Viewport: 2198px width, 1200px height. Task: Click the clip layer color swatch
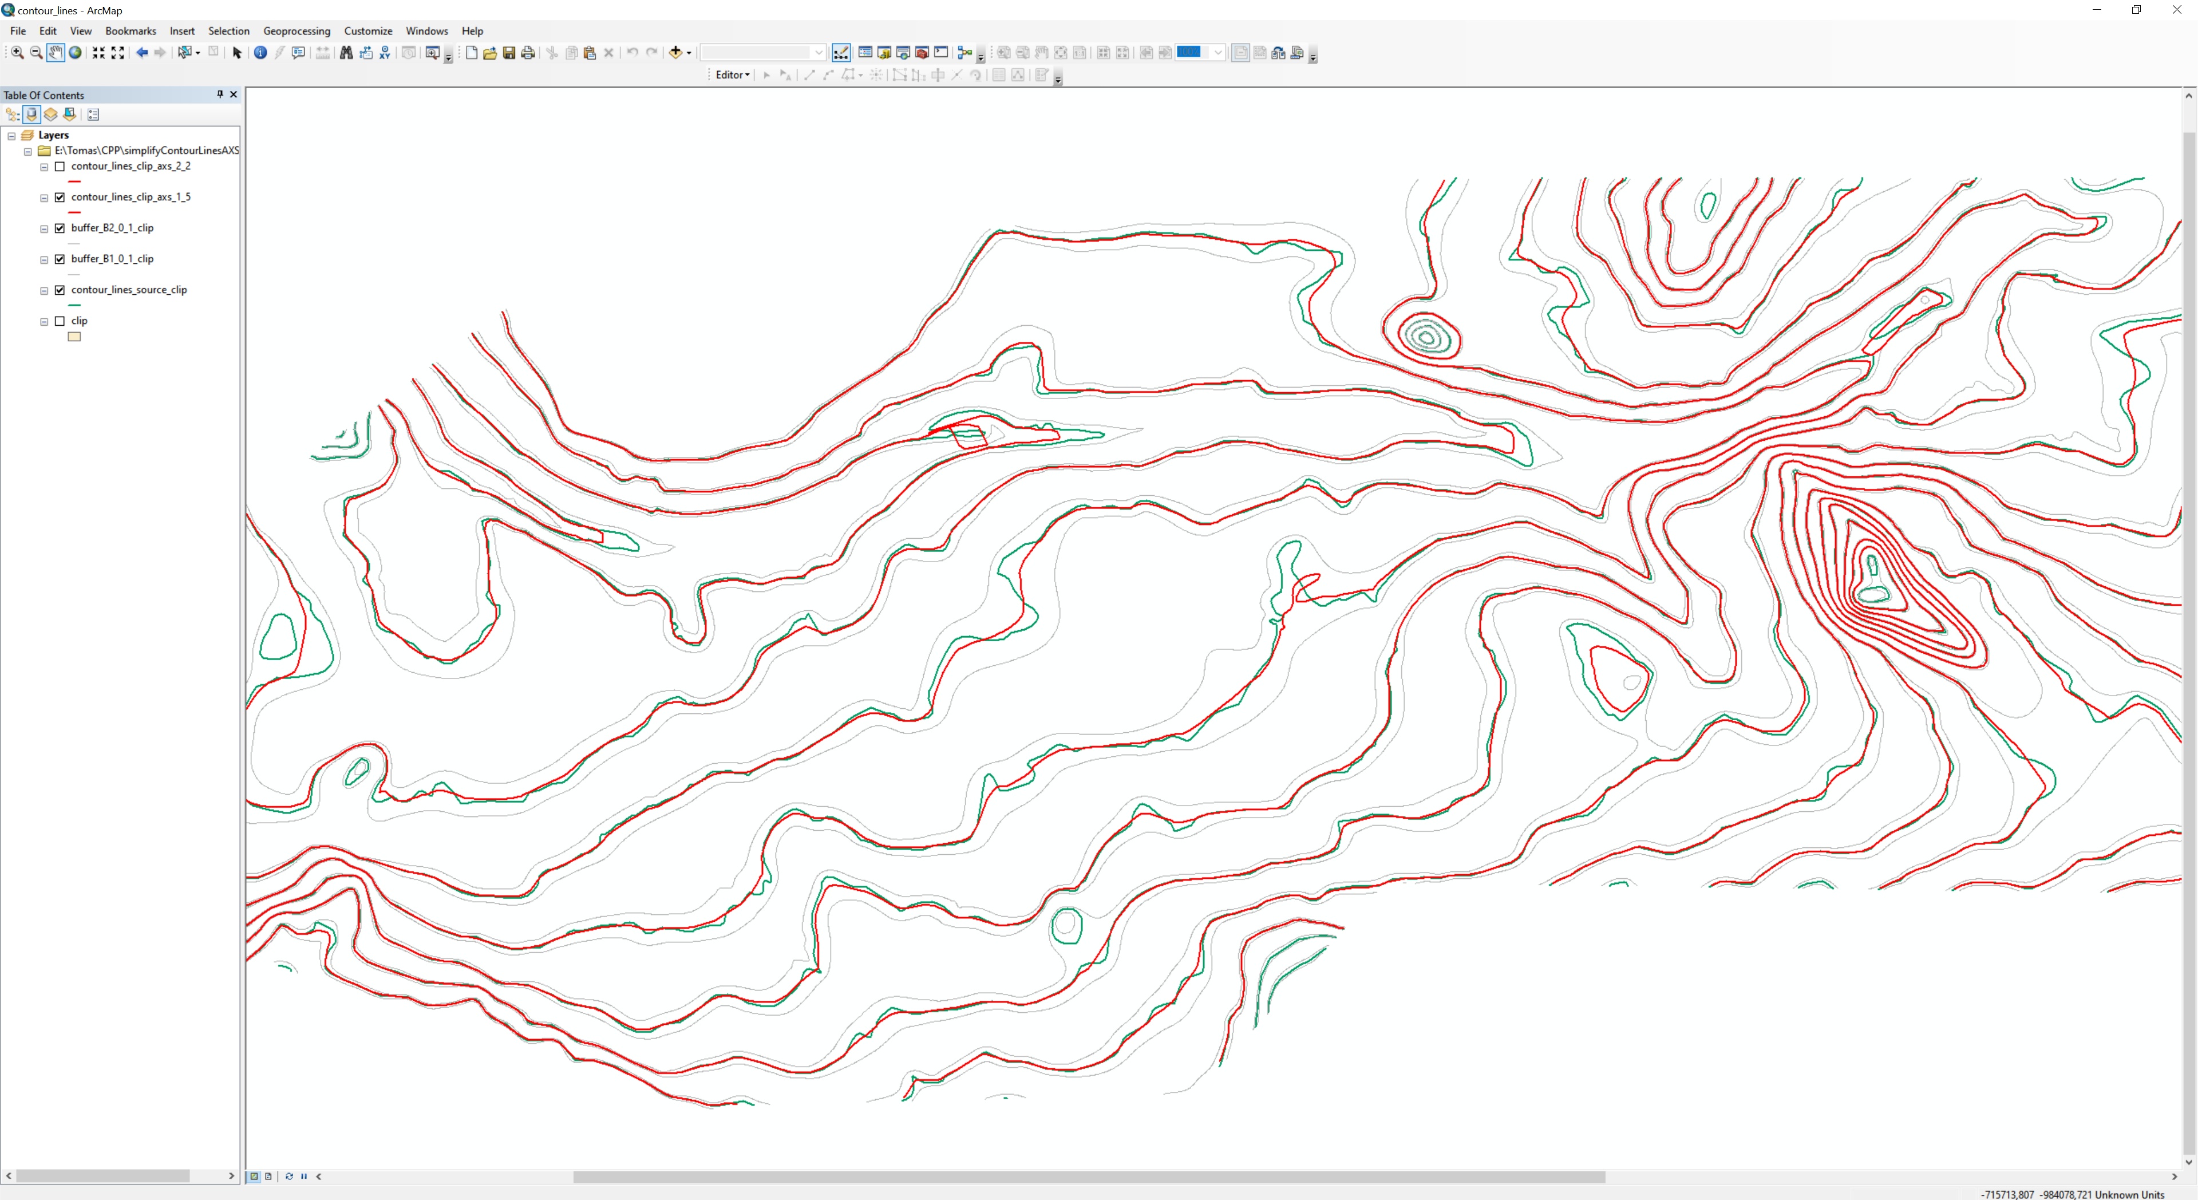[74, 337]
